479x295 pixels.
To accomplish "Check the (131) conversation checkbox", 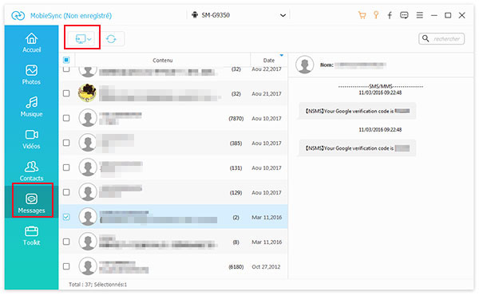I will [66, 167].
